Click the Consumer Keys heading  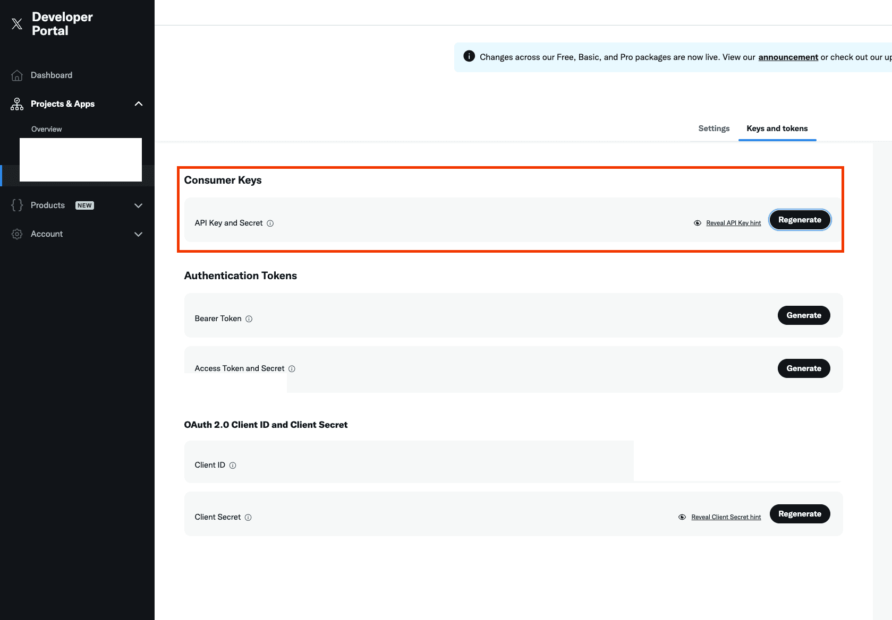(223, 180)
